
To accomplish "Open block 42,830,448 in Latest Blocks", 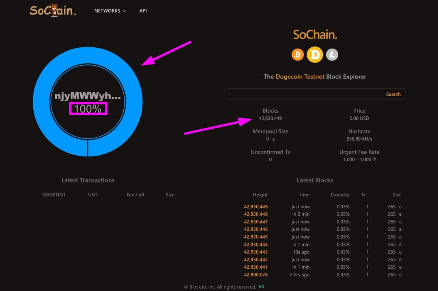I will click(x=255, y=214).
